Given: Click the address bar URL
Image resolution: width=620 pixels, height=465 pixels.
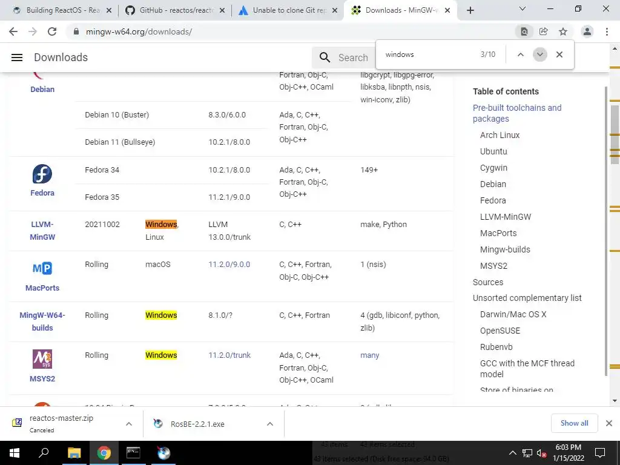Looking at the screenshot, I should (x=139, y=31).
